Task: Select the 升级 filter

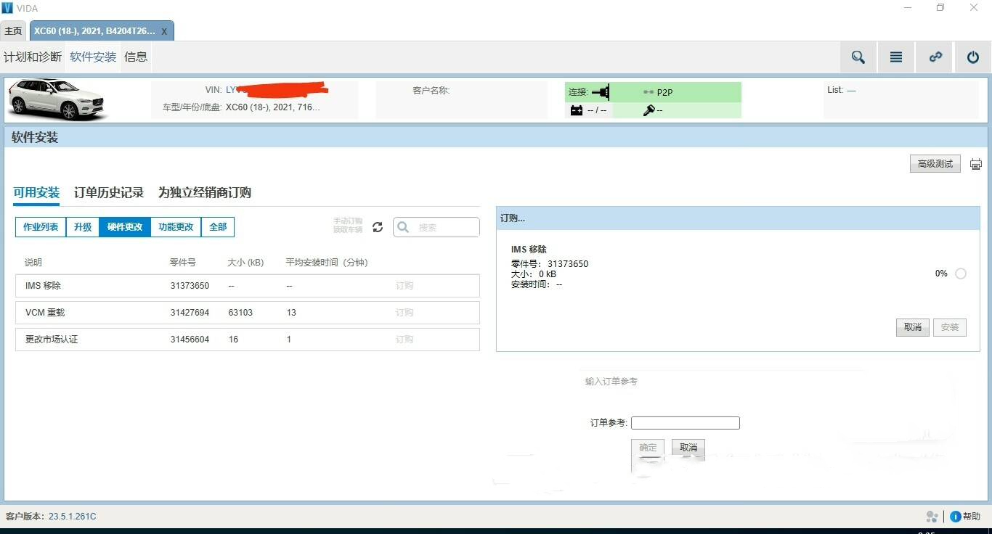Action: click(x=83, y=227)
